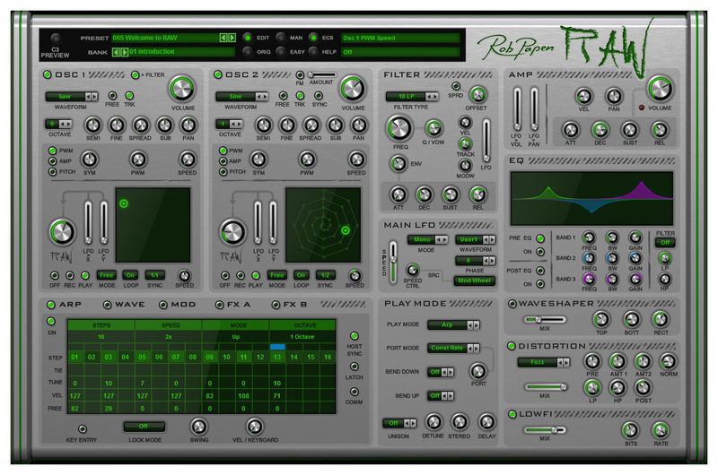This screenshot has height=475, width=718.
Task: Click the OSC 2 XY pad display
Action: pos(323,224)
